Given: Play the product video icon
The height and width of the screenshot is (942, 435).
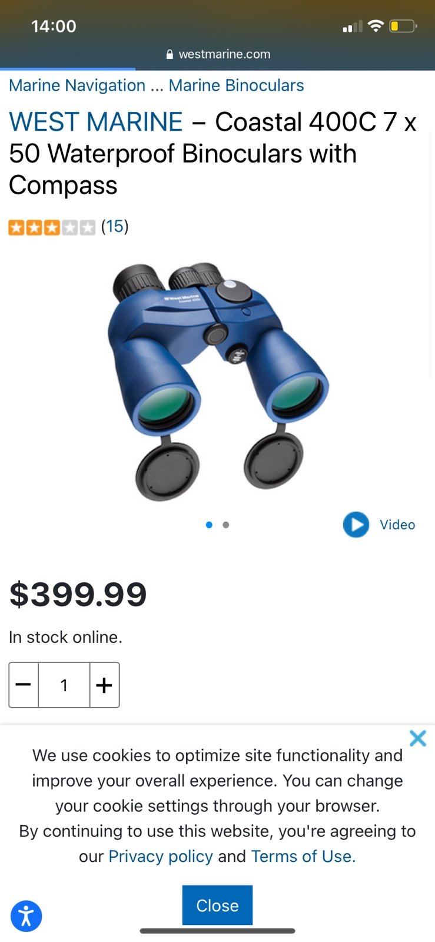Looking at the screenshot, I should click(356, 525).
